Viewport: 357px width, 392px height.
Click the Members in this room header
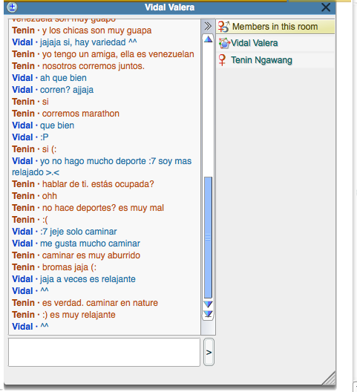click(x=275, y=27)
